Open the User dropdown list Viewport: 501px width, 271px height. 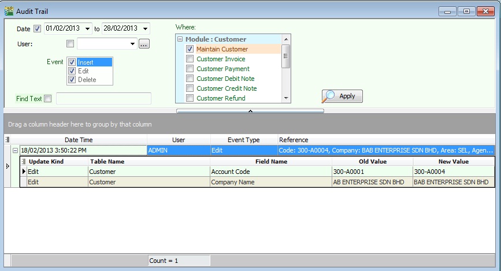click(132, 44)
